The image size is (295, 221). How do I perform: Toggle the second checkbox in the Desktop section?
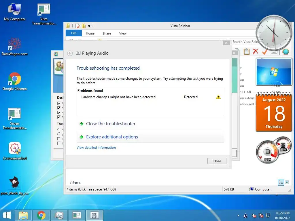point(59,108)
